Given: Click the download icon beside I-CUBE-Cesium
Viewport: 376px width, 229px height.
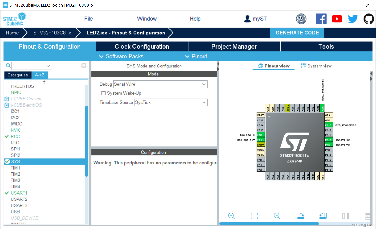Looking at the screenshot, I should (x=7, y=99).
